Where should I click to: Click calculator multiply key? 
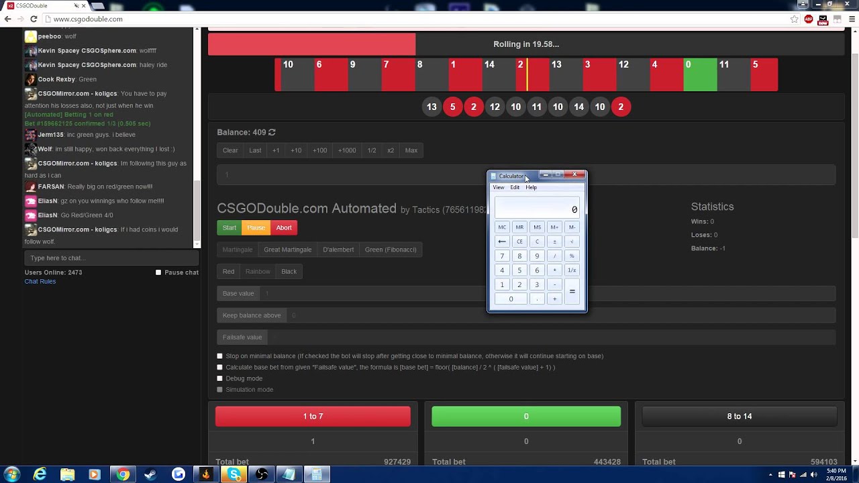[554, 270]
